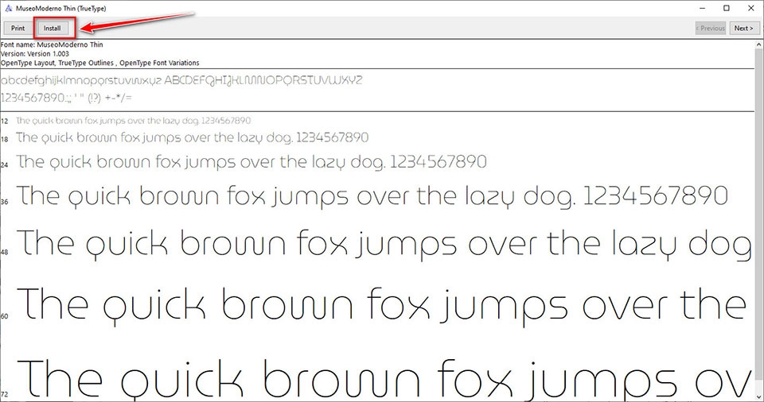Click the size 18 sample sentence

(193, 137)
